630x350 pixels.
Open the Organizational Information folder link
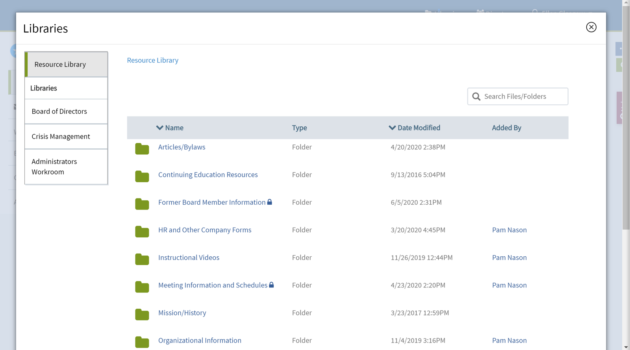tap(200, 340)
